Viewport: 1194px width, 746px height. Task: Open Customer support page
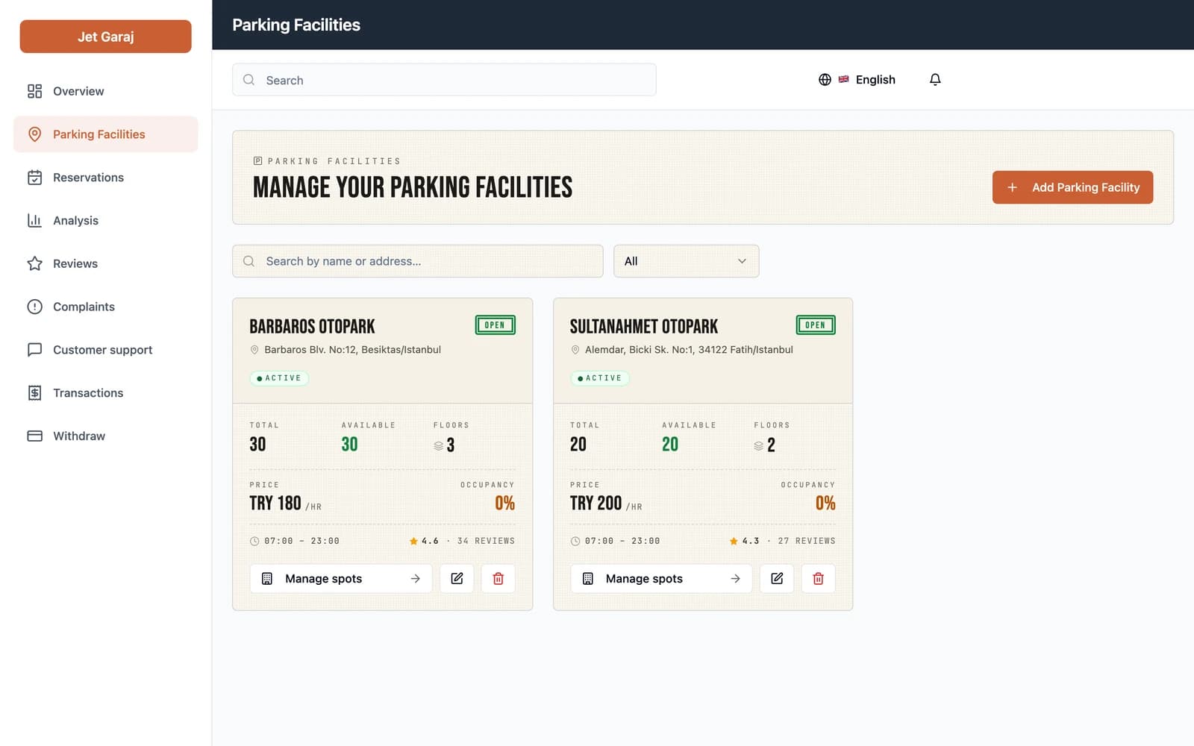coord(105,350)
